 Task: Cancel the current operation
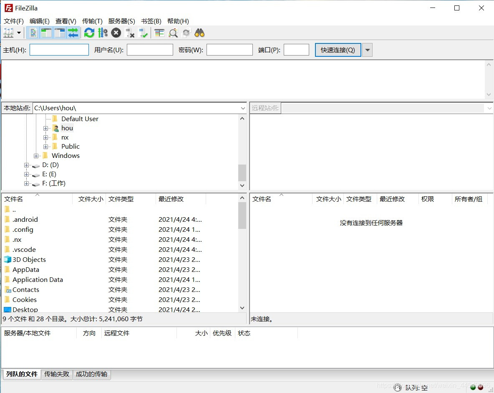pos(116,33)
